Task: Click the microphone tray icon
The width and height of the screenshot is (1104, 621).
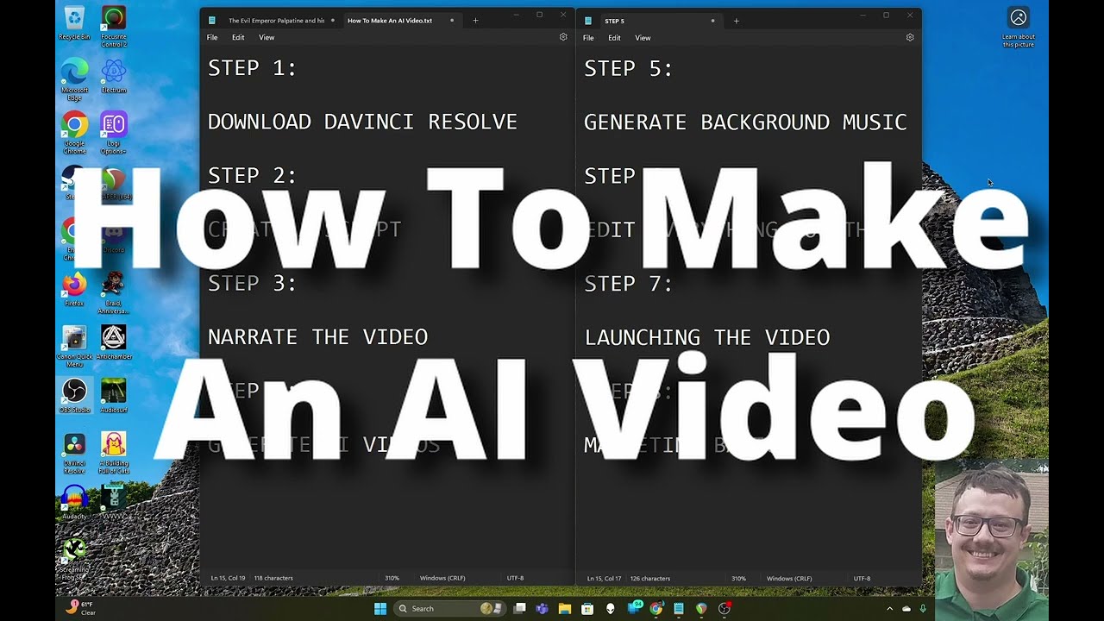Action: coord(923,609)
